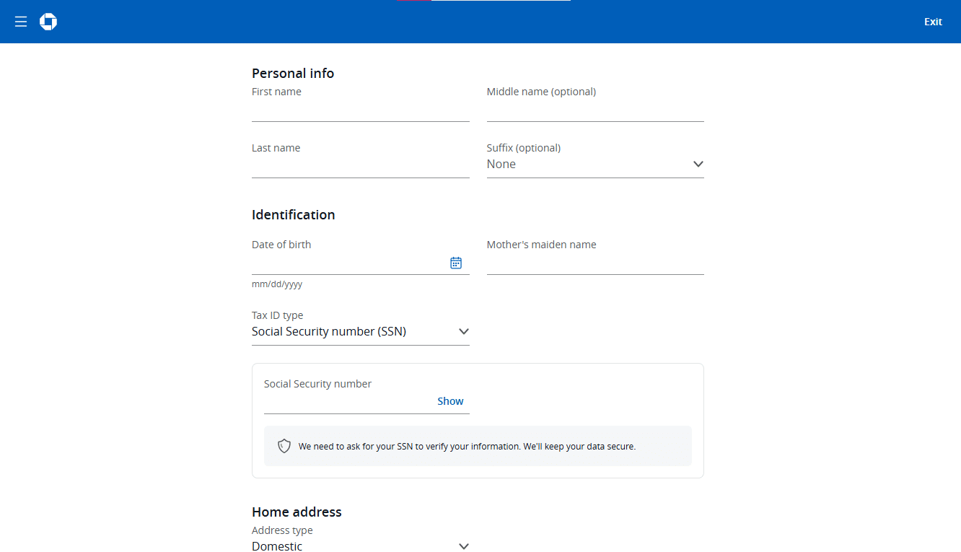
Task: Click the shield icon next to SSN notice
Action: coord(284,445)
